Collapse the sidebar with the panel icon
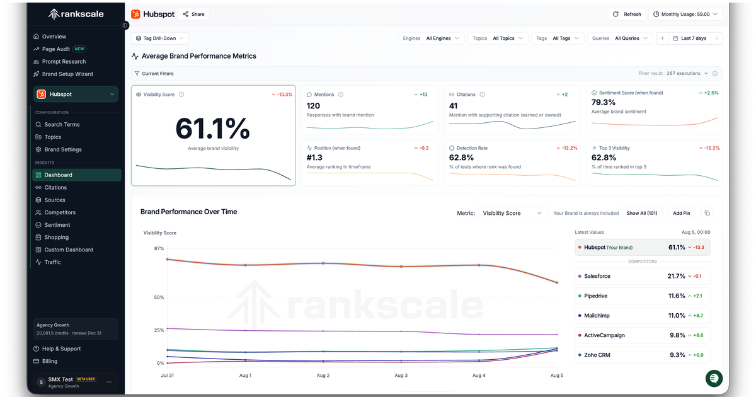The image size is (756, 397). (x=125, y=25)
